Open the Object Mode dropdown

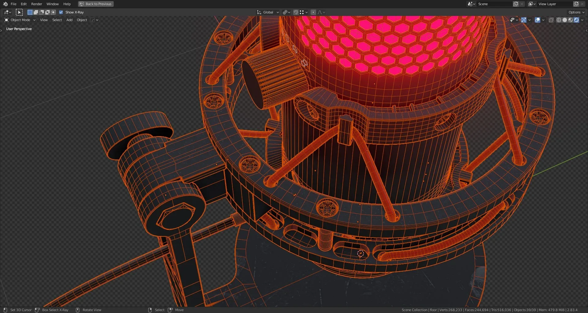pos(20,20)
